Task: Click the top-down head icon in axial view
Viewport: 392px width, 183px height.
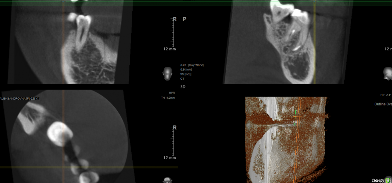Action: (x=167, y=180)
